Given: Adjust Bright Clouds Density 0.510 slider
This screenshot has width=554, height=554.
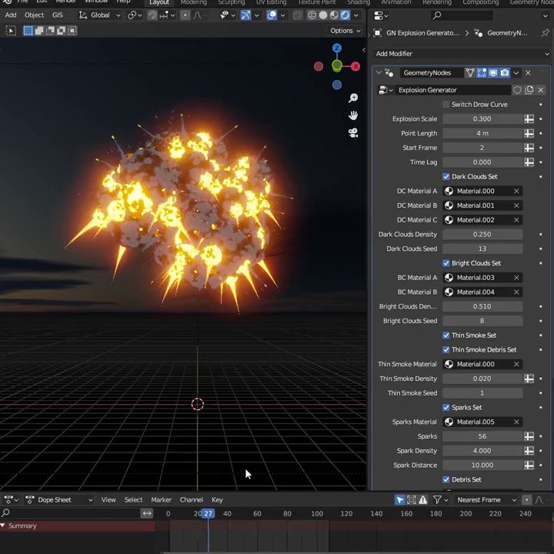Looking at the screenshot, I should point(482,306).
